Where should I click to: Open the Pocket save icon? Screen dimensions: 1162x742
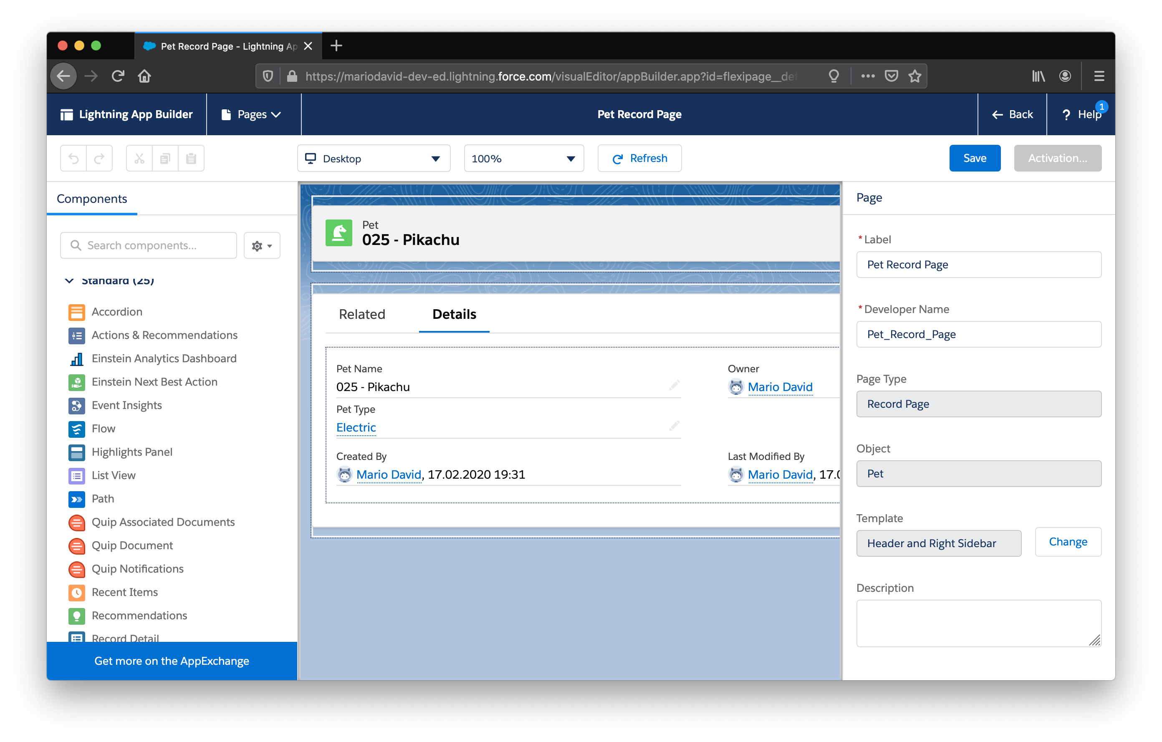pos(892,76)
